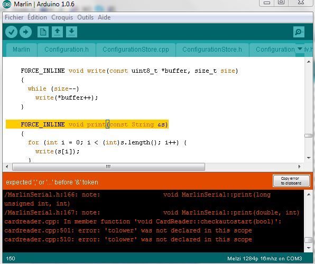Click the editor vertical scrollbar up arrow
Image resolution: width=315 pixels, height=264 pixels.
309,62
